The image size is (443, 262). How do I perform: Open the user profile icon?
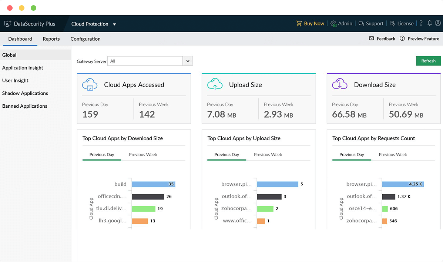coord(438,23)
